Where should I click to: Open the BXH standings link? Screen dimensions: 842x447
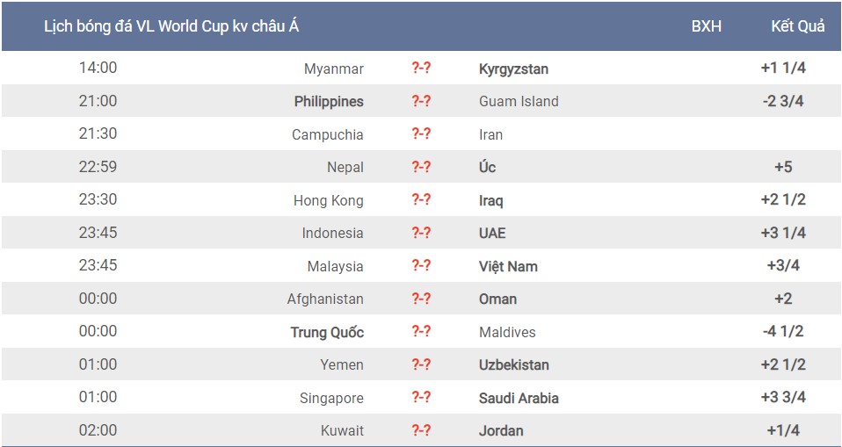click(706, 26)
